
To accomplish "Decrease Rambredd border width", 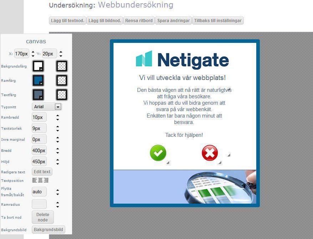I will pos(58,119).
